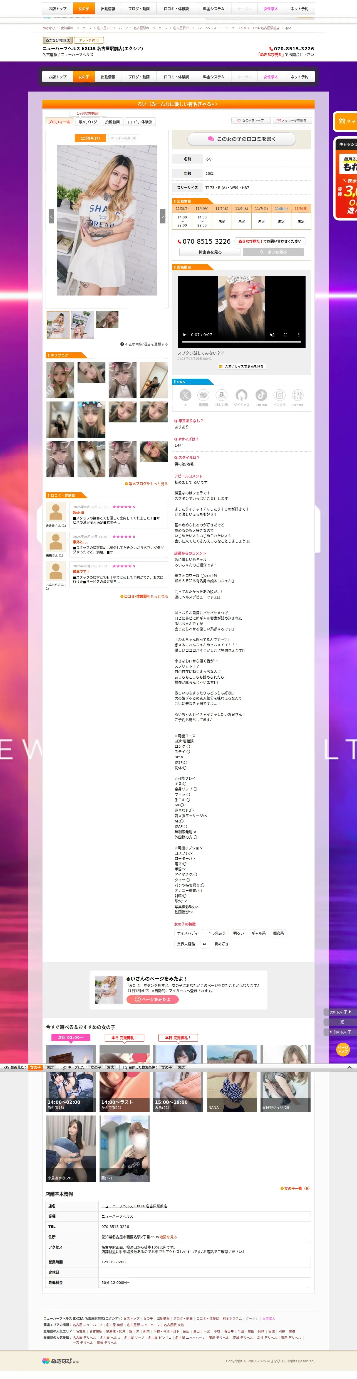Viewport: 357px width, 1379px height.
Task: Click the ネット予約可 badge under breadcrumbs
Action: [89, 40]
